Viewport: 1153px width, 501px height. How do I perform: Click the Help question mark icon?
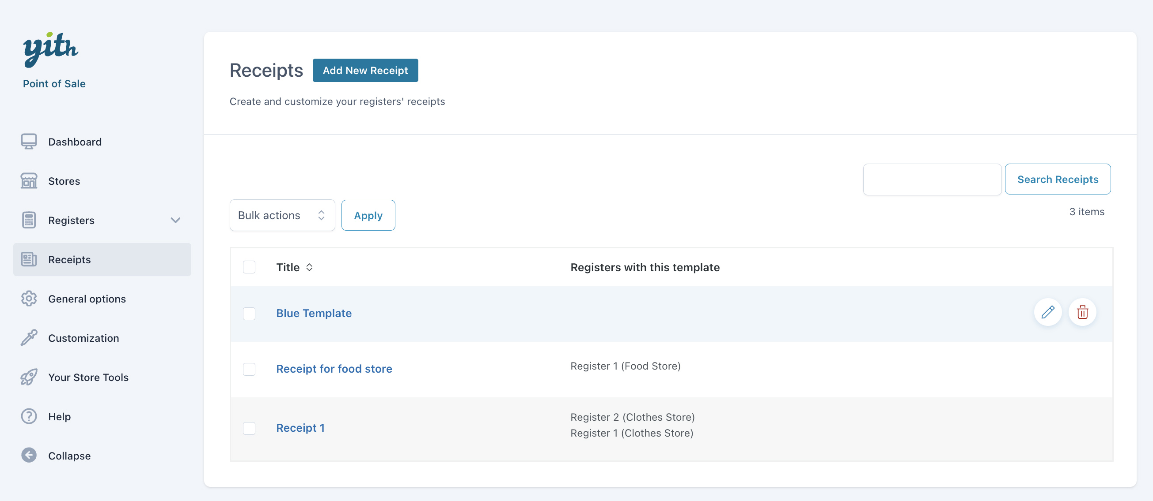pyautogui.click(x=29, y=416)
